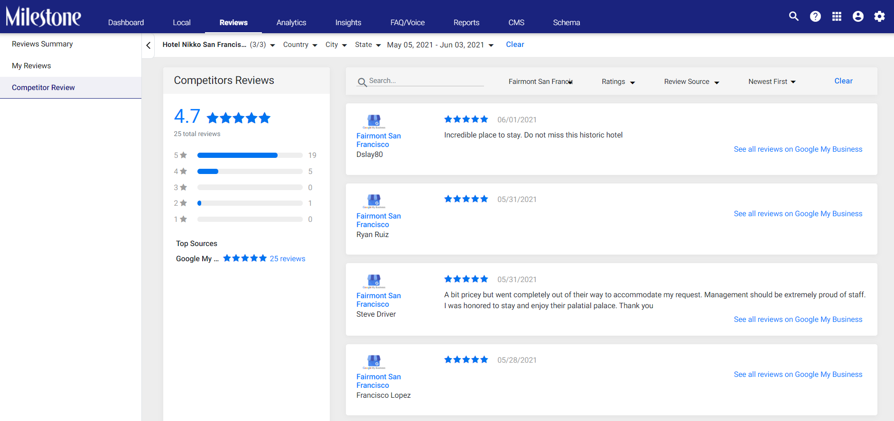Click the overall 4.7 star rating icons
This screenshot has height=421, width=894.
239,118
